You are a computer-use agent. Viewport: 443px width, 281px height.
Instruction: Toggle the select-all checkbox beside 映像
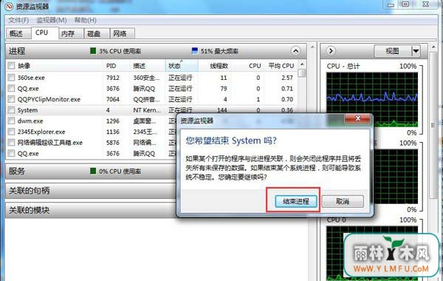(x=11, y=66)
